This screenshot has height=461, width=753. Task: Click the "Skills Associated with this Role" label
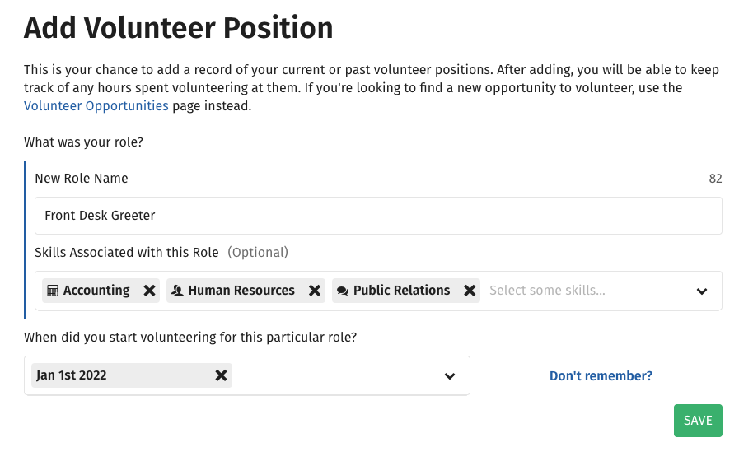click(x=127, y=253)
